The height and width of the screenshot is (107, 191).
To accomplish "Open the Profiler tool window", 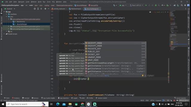I will (x=90, y=98).
